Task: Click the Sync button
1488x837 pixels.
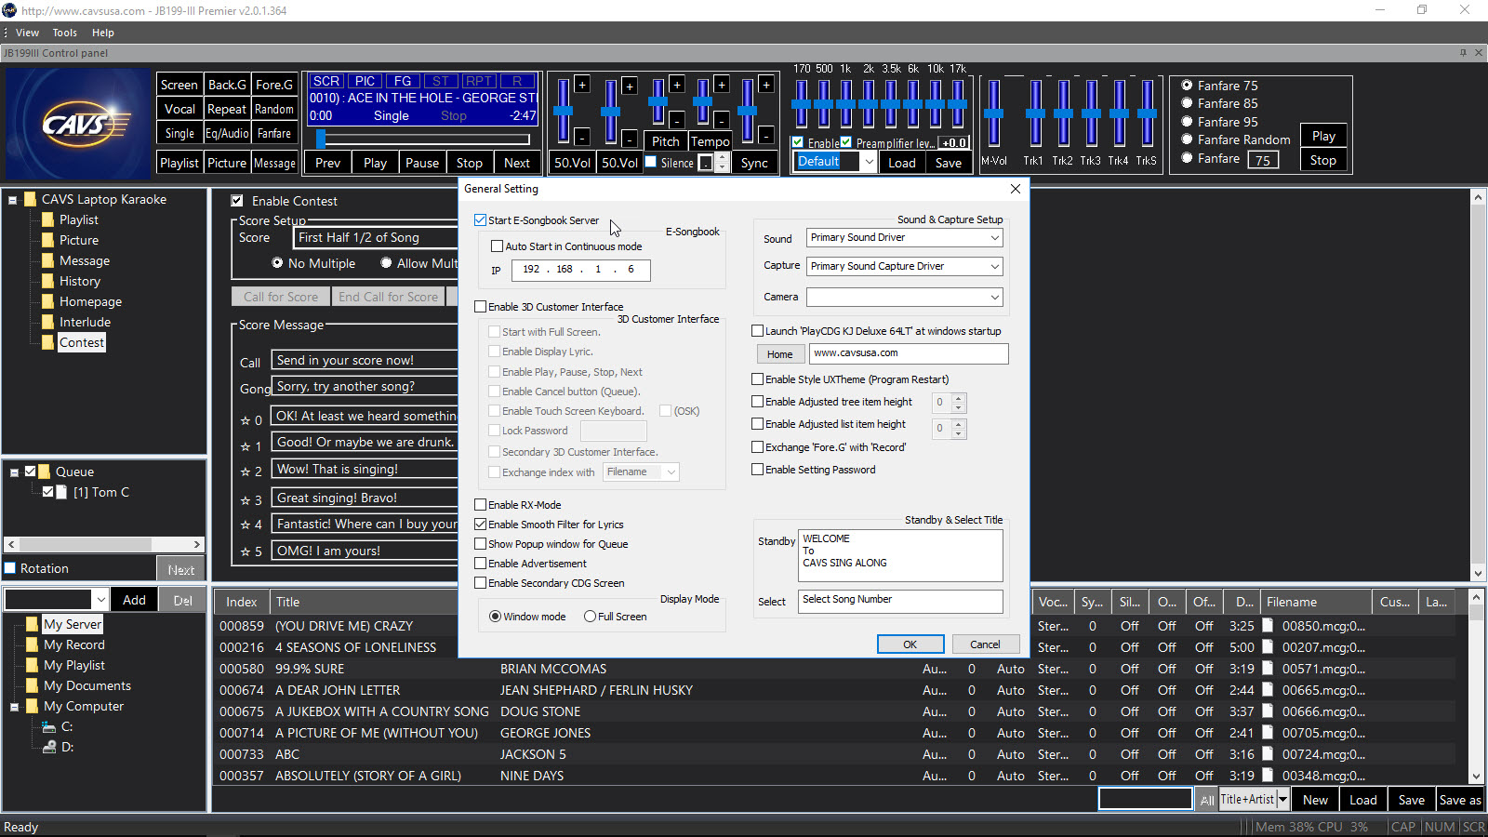Action: click(x=754, y=163)
